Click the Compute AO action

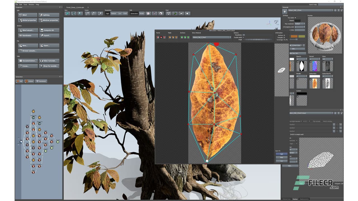[49, 30]
